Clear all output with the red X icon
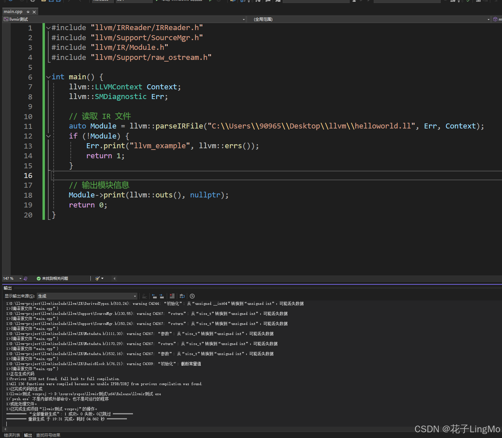 pyautogui.click(x=172, y=296)
